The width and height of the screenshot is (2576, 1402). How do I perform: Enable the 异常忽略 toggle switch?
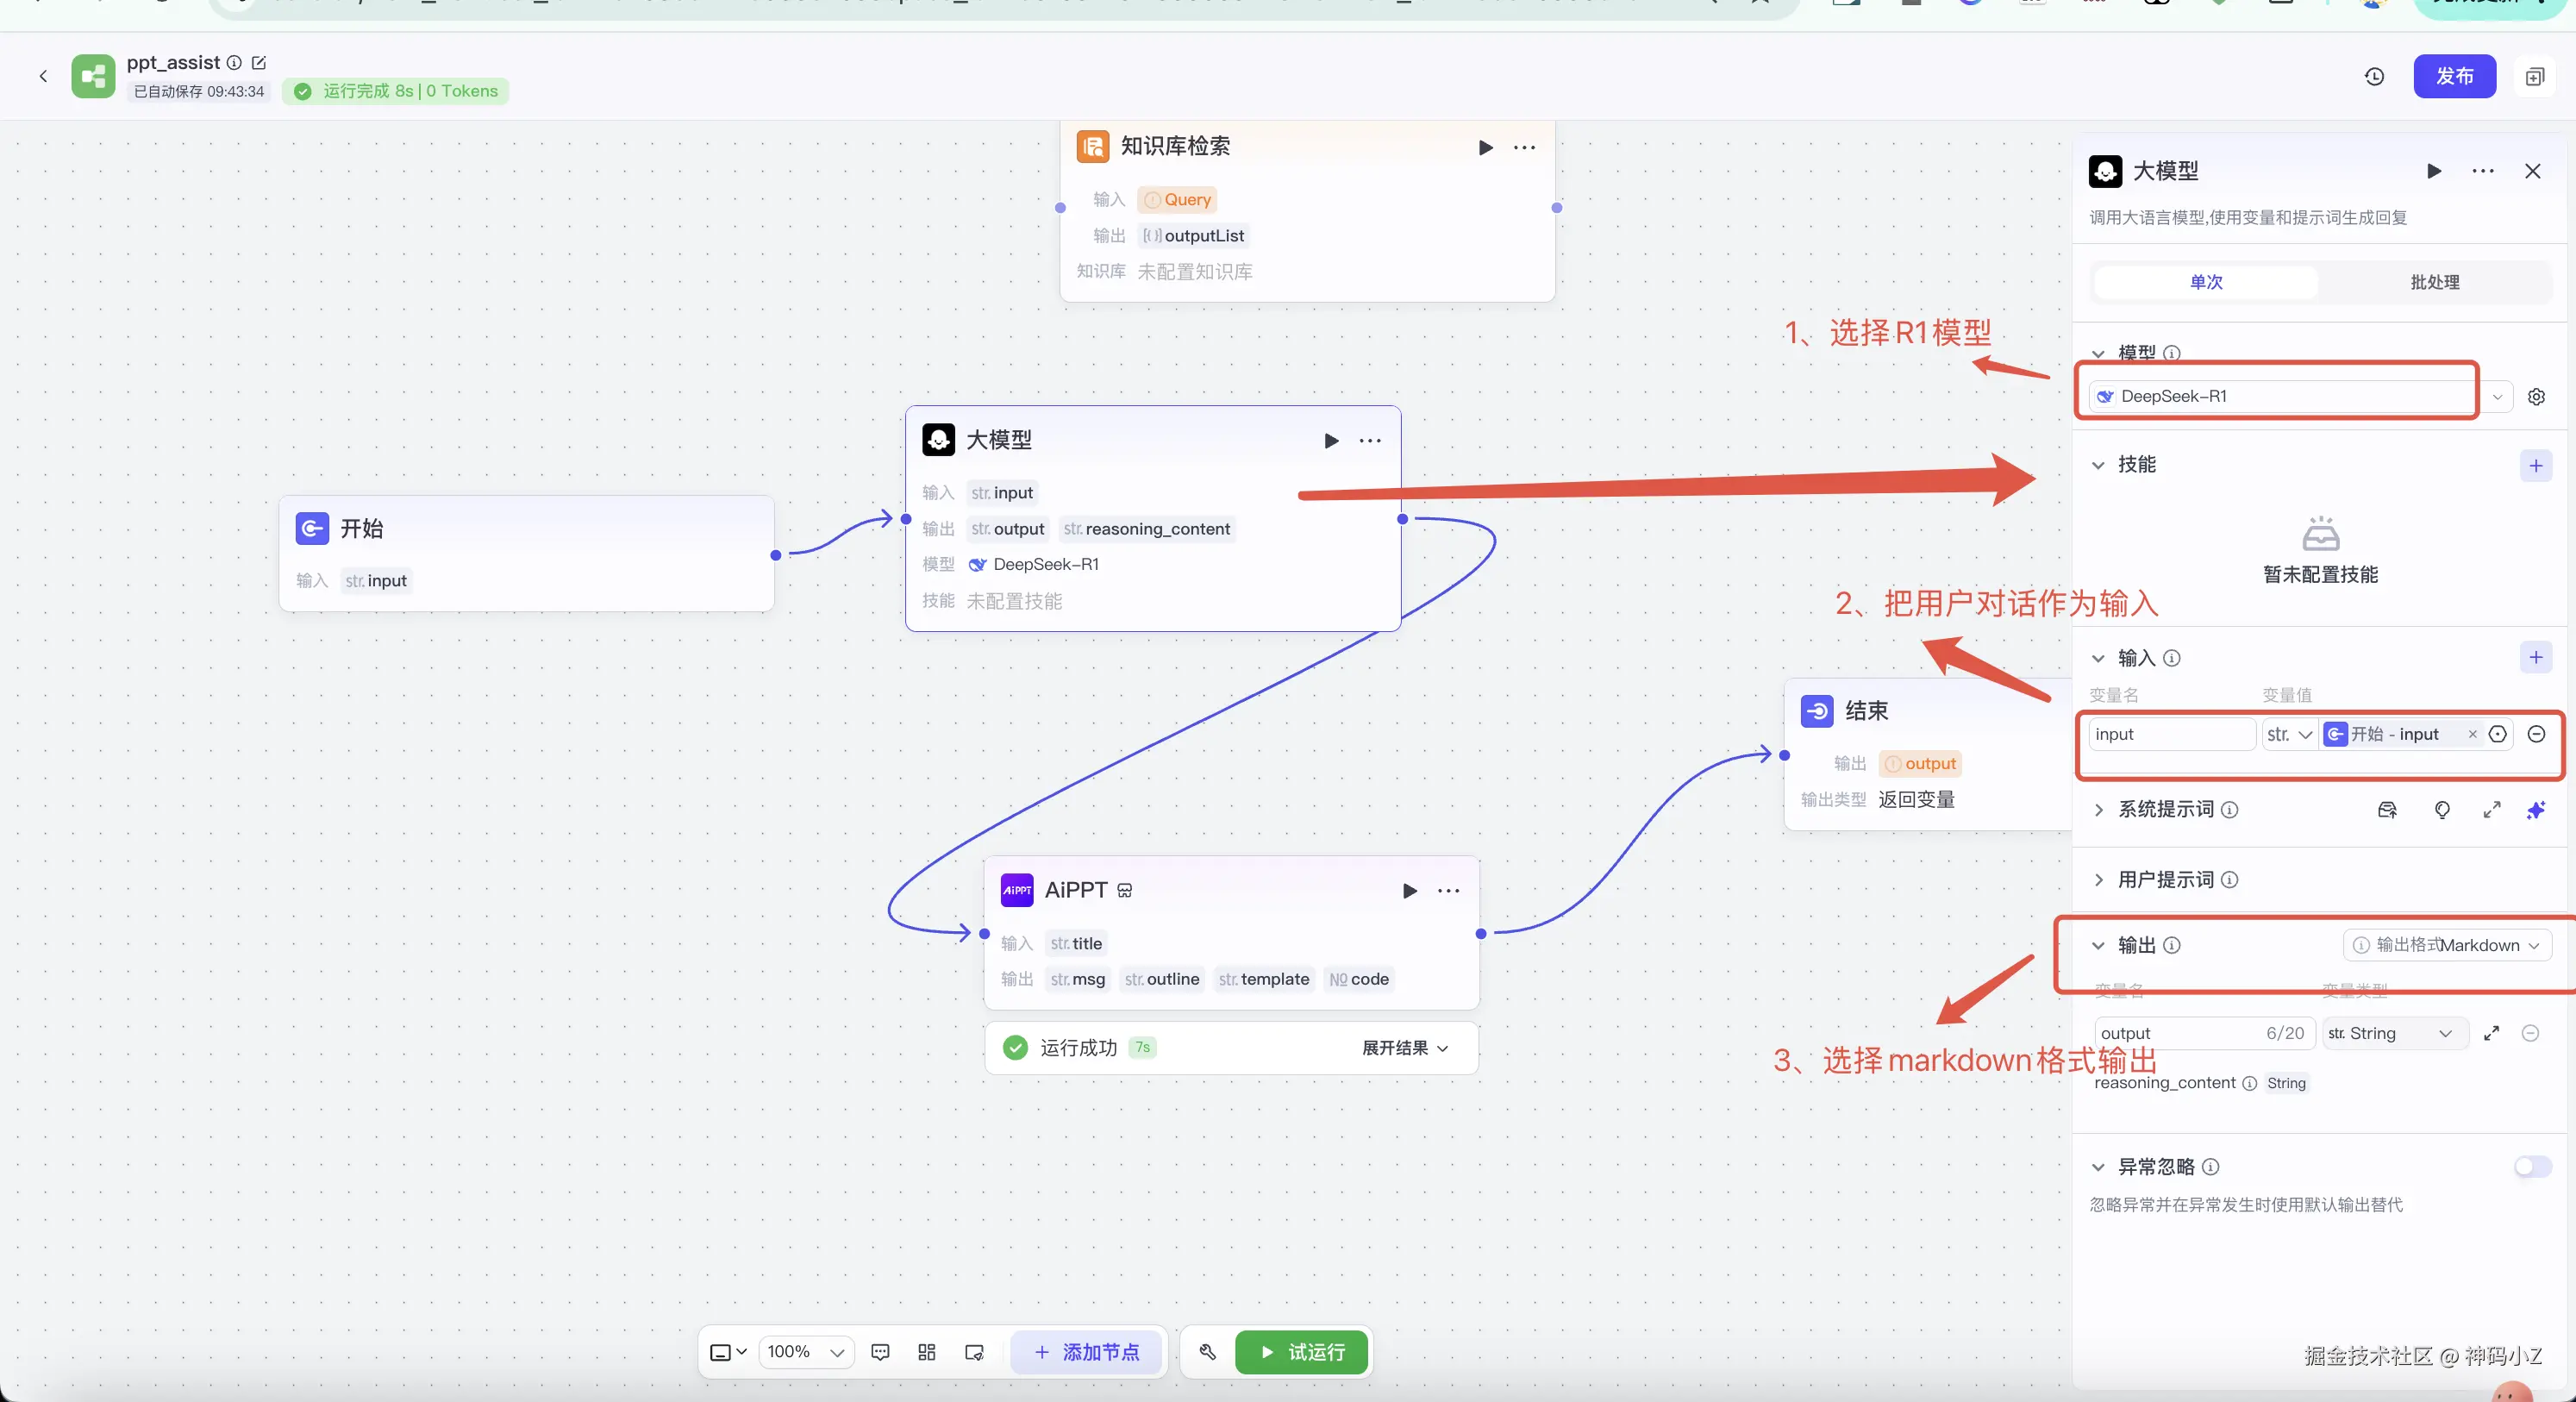click(2532, 1166)
